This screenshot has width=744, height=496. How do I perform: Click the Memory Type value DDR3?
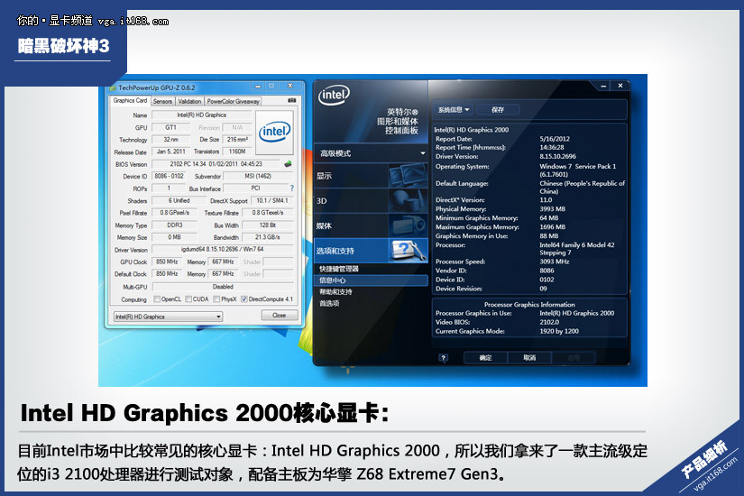tap(175, 225)
